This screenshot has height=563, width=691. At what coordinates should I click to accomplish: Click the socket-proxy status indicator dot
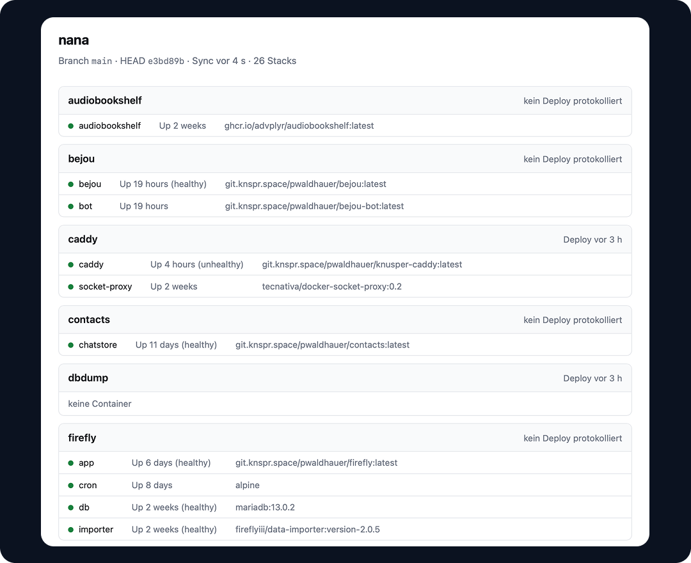point(70,287)
